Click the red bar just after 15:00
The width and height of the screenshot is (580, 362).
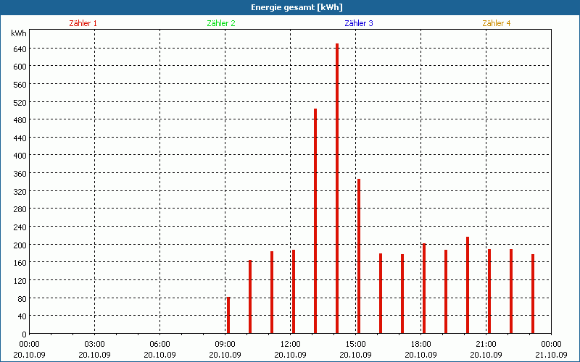(x=359, y=256)
